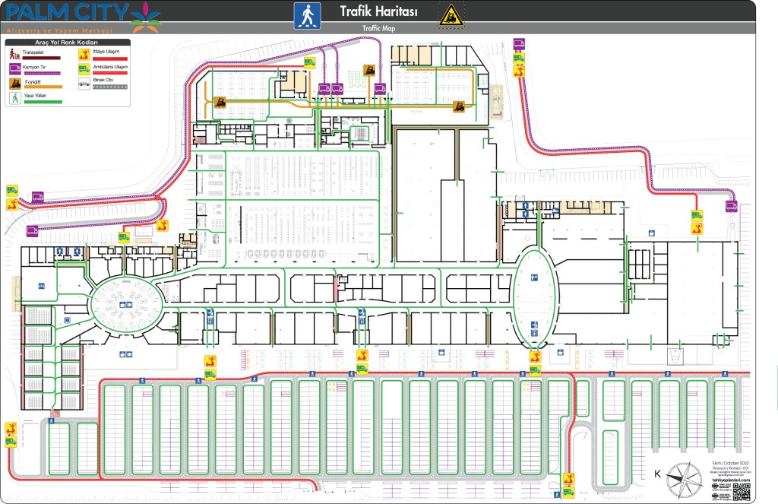Image resolution: width=778 pixels, height=504 pixels.
Task: Click the forklift warning triangle in the header
Action: [x=450, y=14]
